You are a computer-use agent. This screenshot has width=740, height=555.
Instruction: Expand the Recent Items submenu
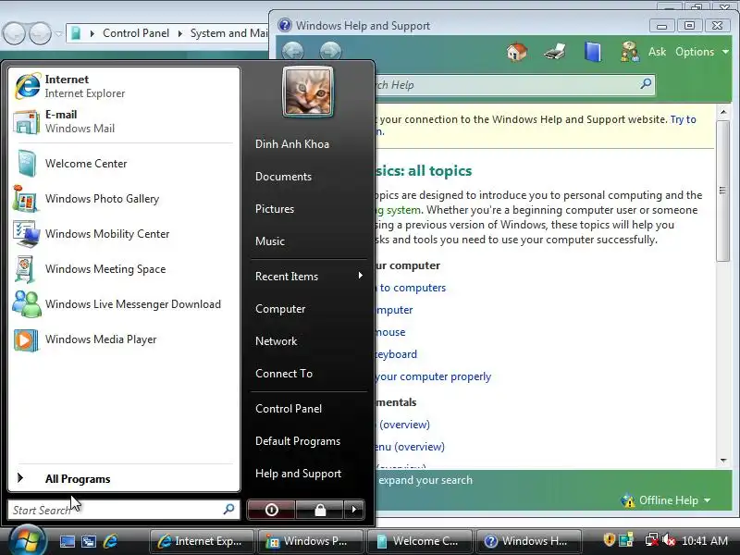[x=309, y=276]
